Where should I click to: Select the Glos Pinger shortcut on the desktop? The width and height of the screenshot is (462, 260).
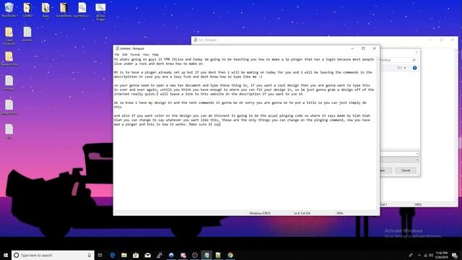100,12
